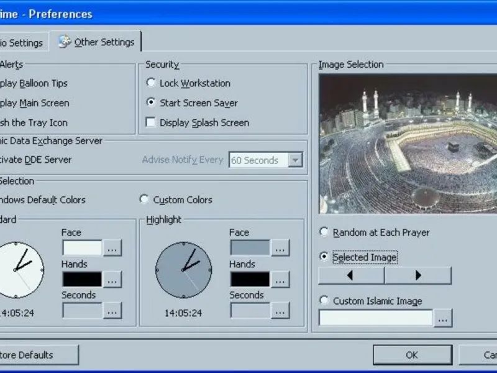Click the Flash the Tray Icon label
The height and width of the screenshot is (373, 497).
[x=34, y=122]
